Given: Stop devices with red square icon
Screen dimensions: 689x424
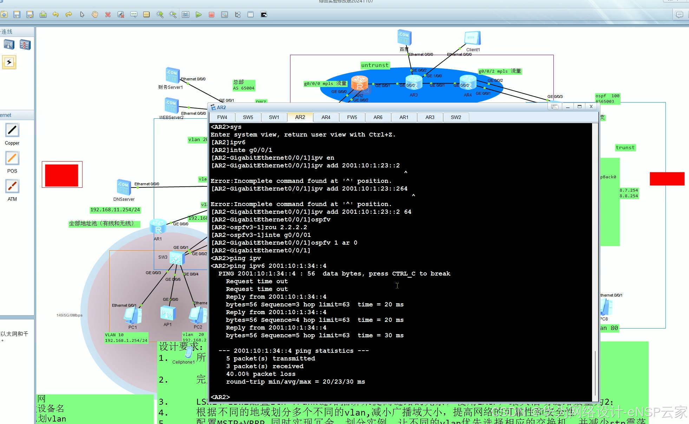Looking at the screenshot, I should point(211,14).
